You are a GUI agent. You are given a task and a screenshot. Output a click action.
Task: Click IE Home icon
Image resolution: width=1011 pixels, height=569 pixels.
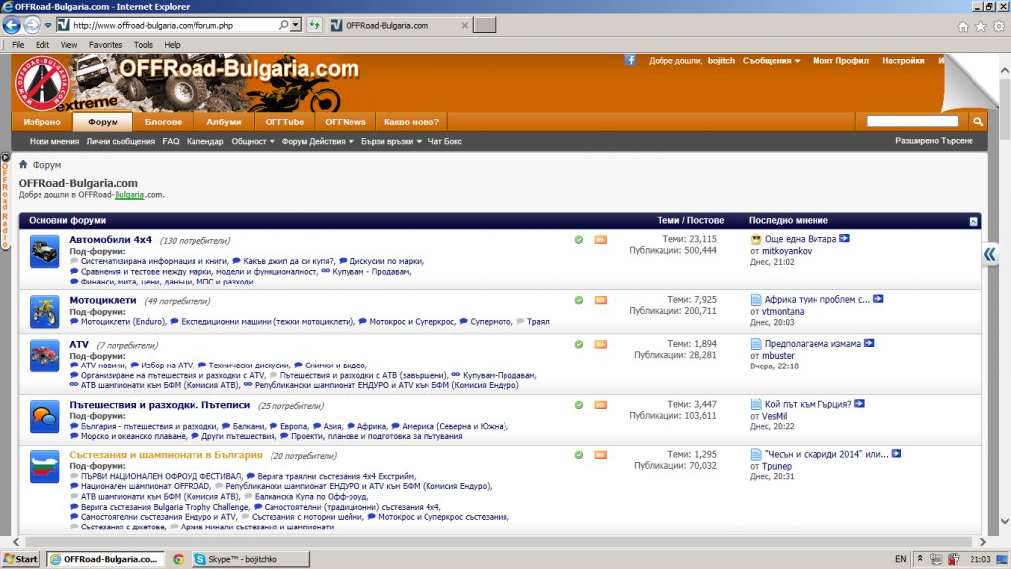coord(963,26)
